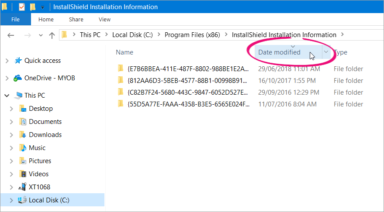The height and width of the screenshot is (212, 384).
Task: Click the OneDrive - MYOB cloud icon
Action: coord(18,78)
